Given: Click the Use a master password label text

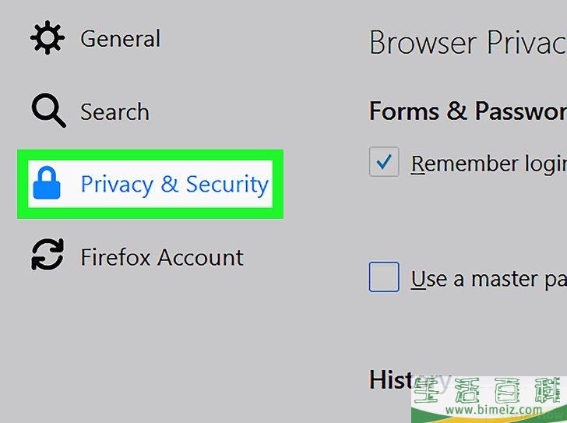Looking at the screenshot, I should pyautogui.click(x=489, y=279).
